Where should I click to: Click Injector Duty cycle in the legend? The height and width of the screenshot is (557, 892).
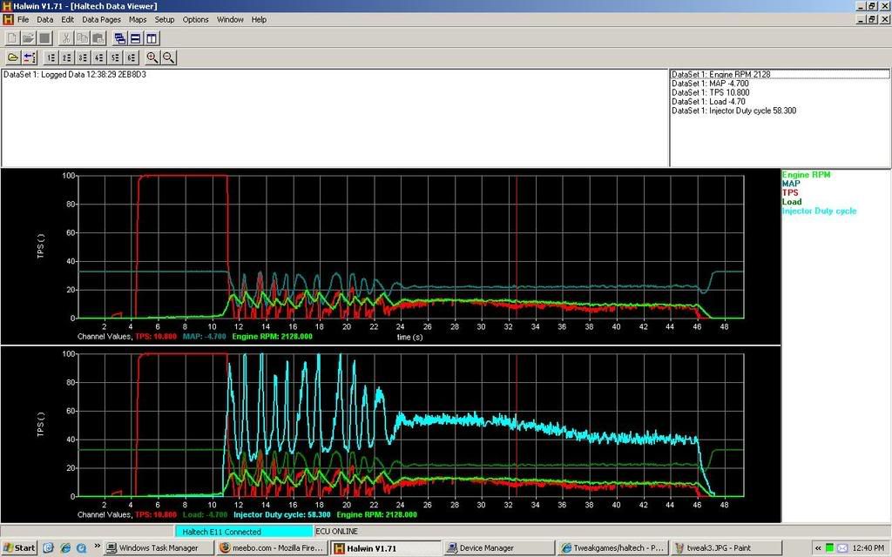(819, 211)
